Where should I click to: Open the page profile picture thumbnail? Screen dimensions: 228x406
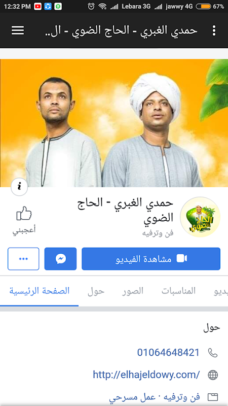tap(200, 217)
